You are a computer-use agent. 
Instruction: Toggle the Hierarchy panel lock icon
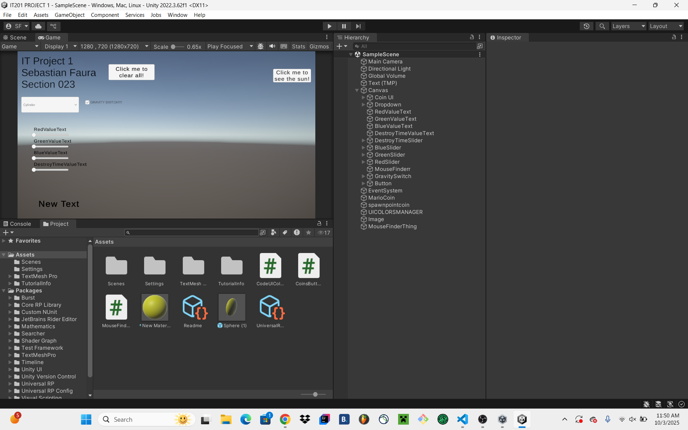coord(472,37)
